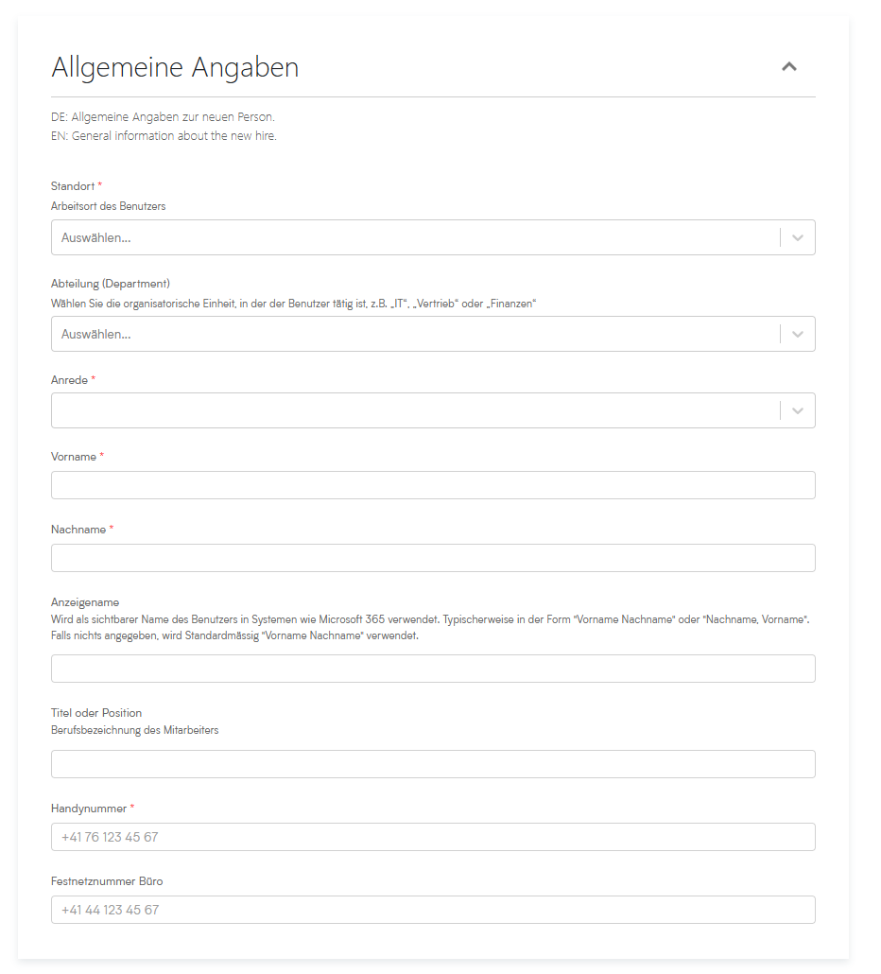
Task: Focus the Nachname text field
Action: [x=433, y=558]
